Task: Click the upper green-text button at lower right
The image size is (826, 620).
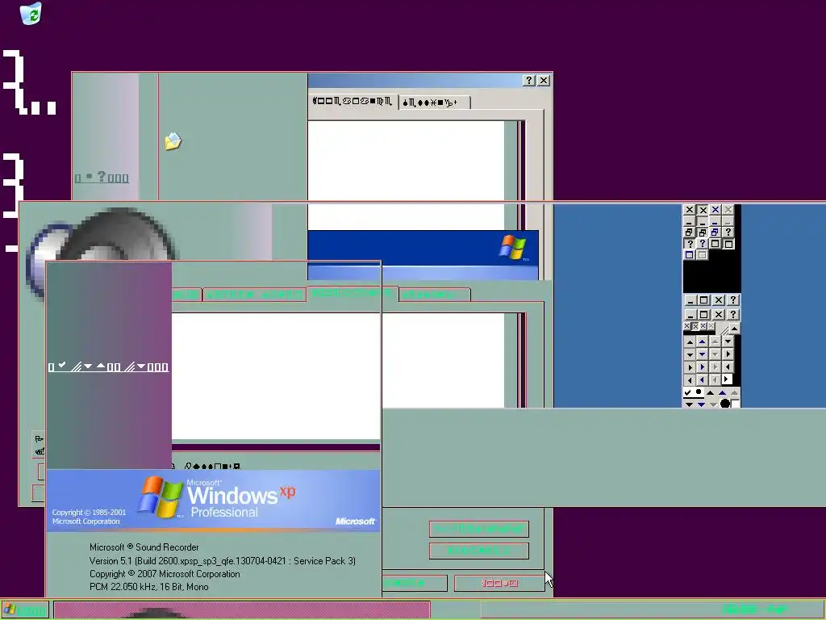Action: (x=479, y=528)
